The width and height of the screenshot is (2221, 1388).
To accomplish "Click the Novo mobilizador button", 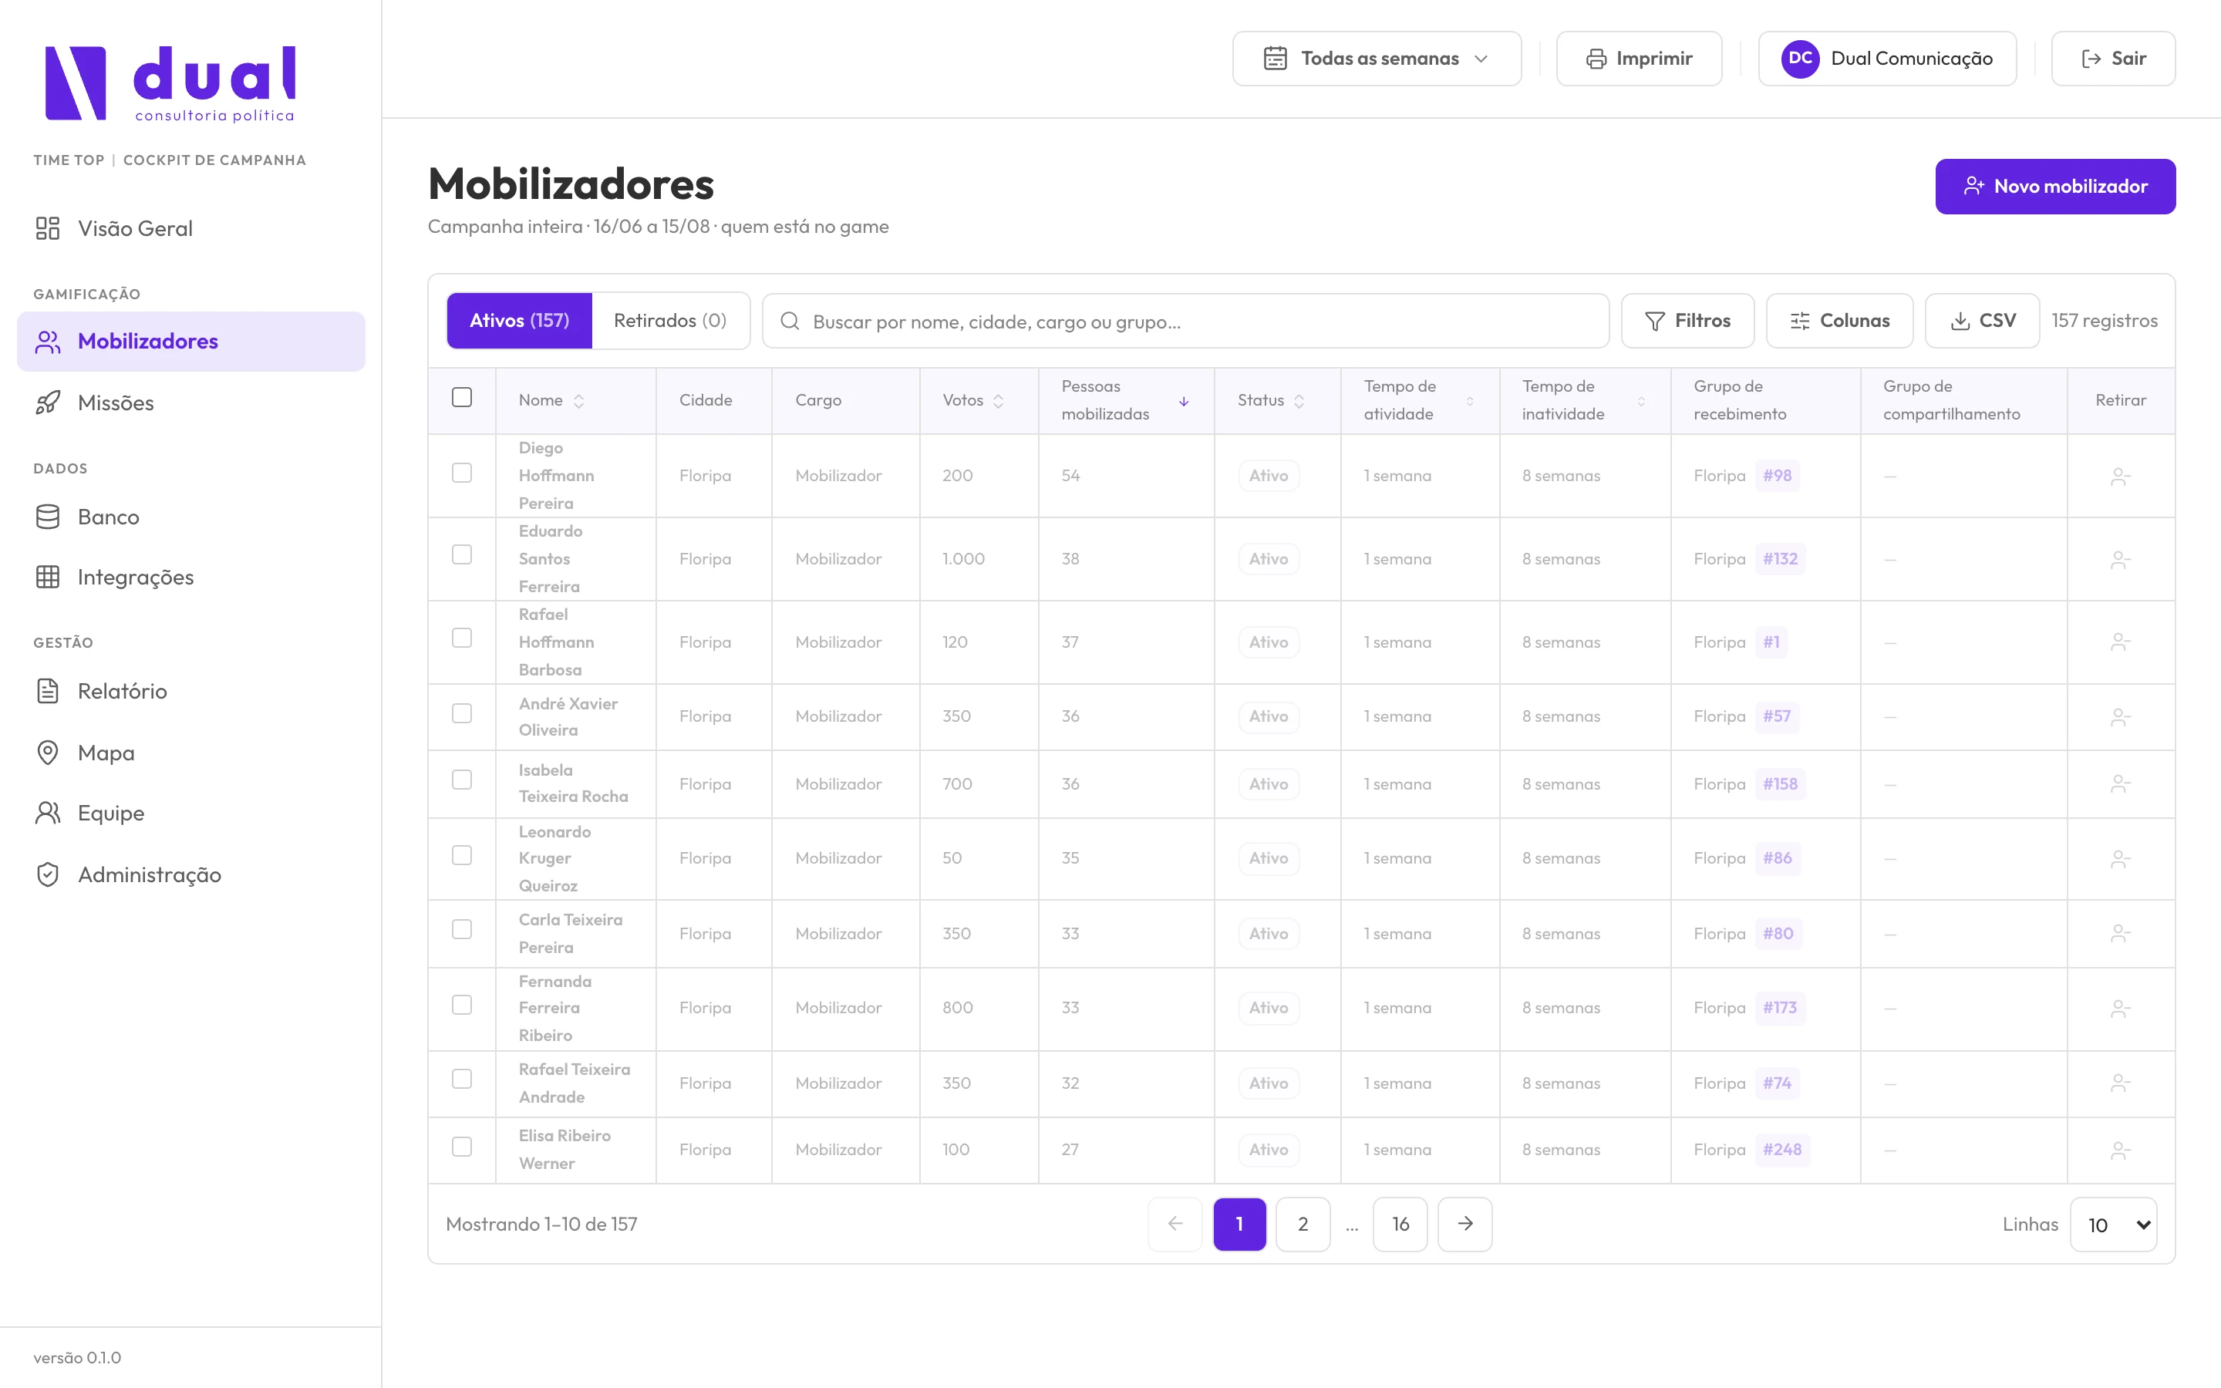I will pos(2055,187).
